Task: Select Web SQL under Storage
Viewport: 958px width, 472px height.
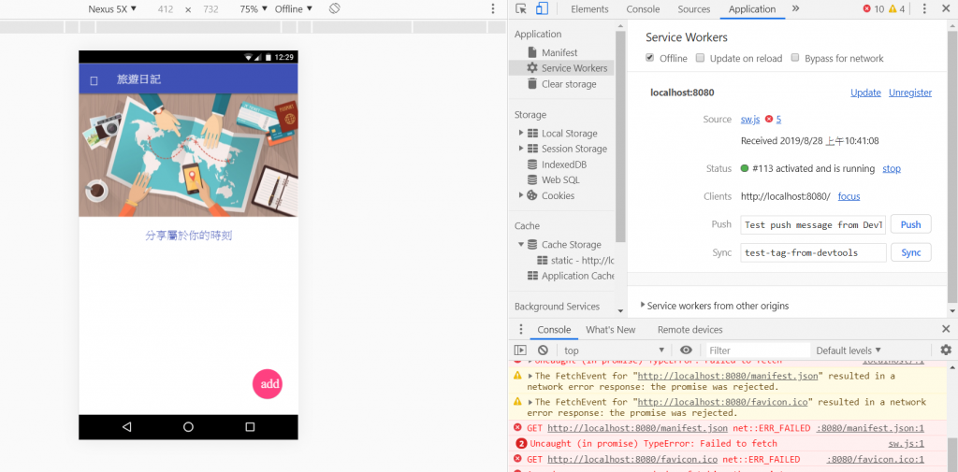Action: pyautogui.click(x=560, y=179)
